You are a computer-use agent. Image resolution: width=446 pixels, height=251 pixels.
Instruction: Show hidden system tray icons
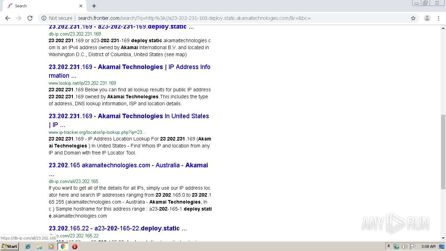(389, 246)
